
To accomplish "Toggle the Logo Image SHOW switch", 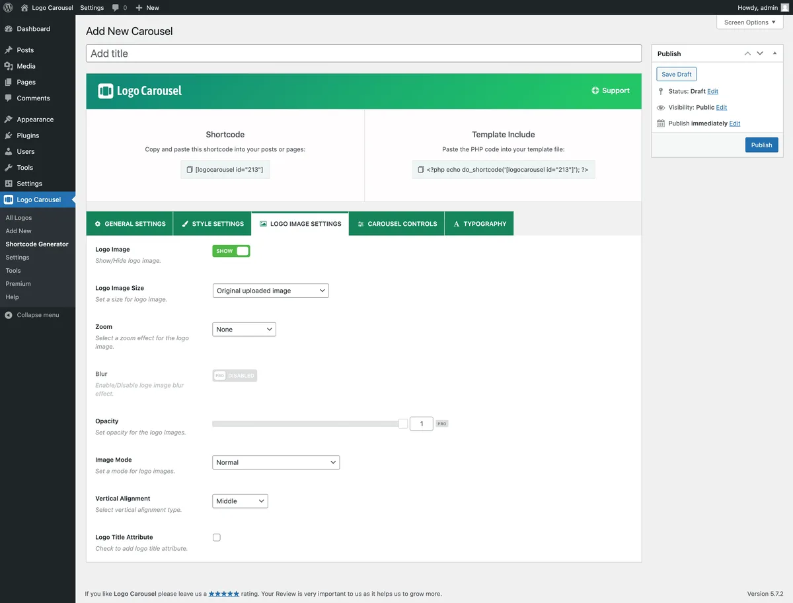I will pos(231,251).
